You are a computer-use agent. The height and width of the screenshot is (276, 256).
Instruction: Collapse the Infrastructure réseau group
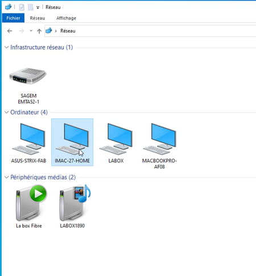[7, 47]
